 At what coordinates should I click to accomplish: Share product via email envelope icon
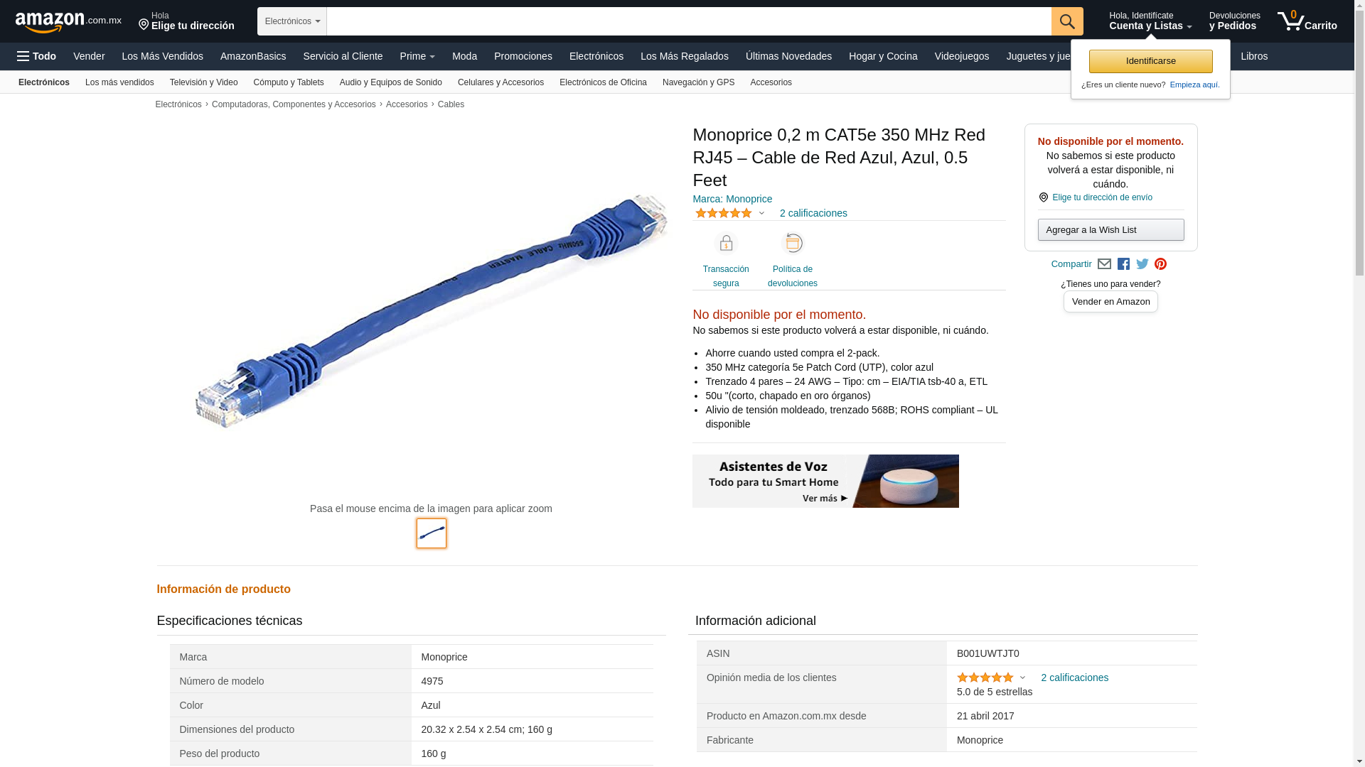(1104, 264)
